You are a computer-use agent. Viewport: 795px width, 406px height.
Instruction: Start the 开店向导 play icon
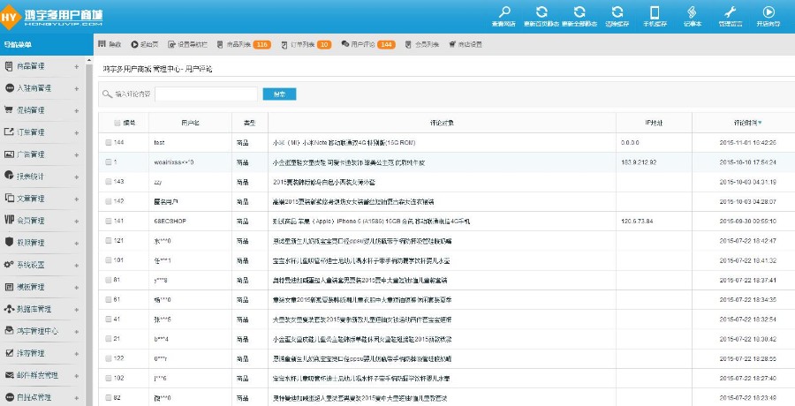coord(768,12)
